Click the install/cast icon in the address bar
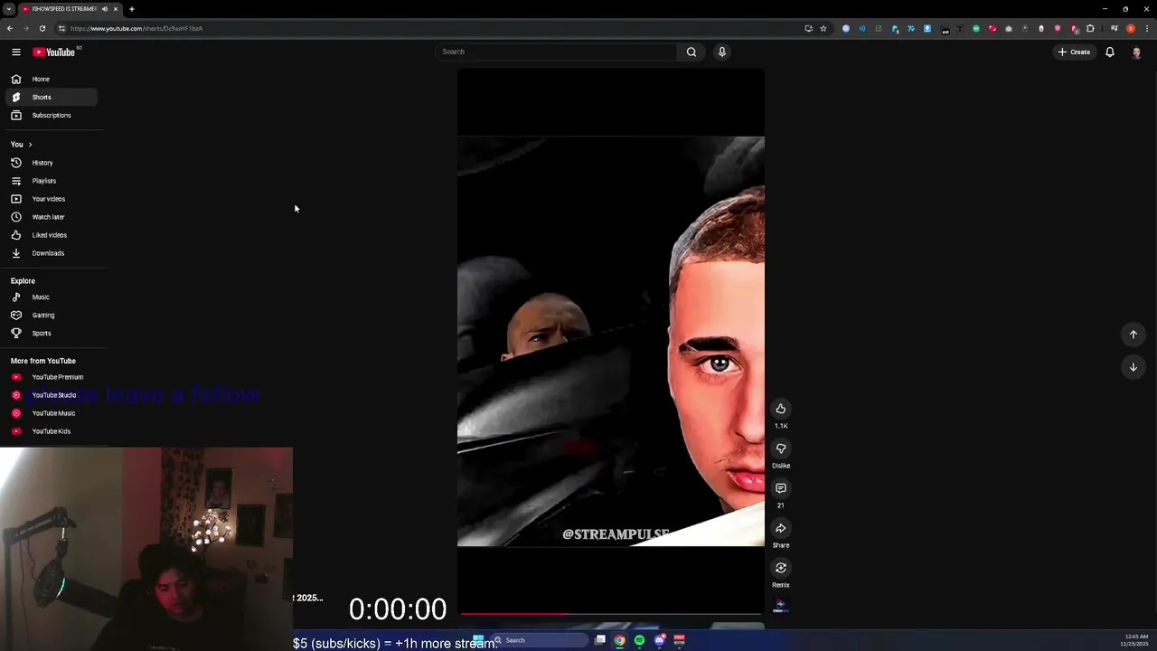1157x651 pixels. click(x=808, y=28)
